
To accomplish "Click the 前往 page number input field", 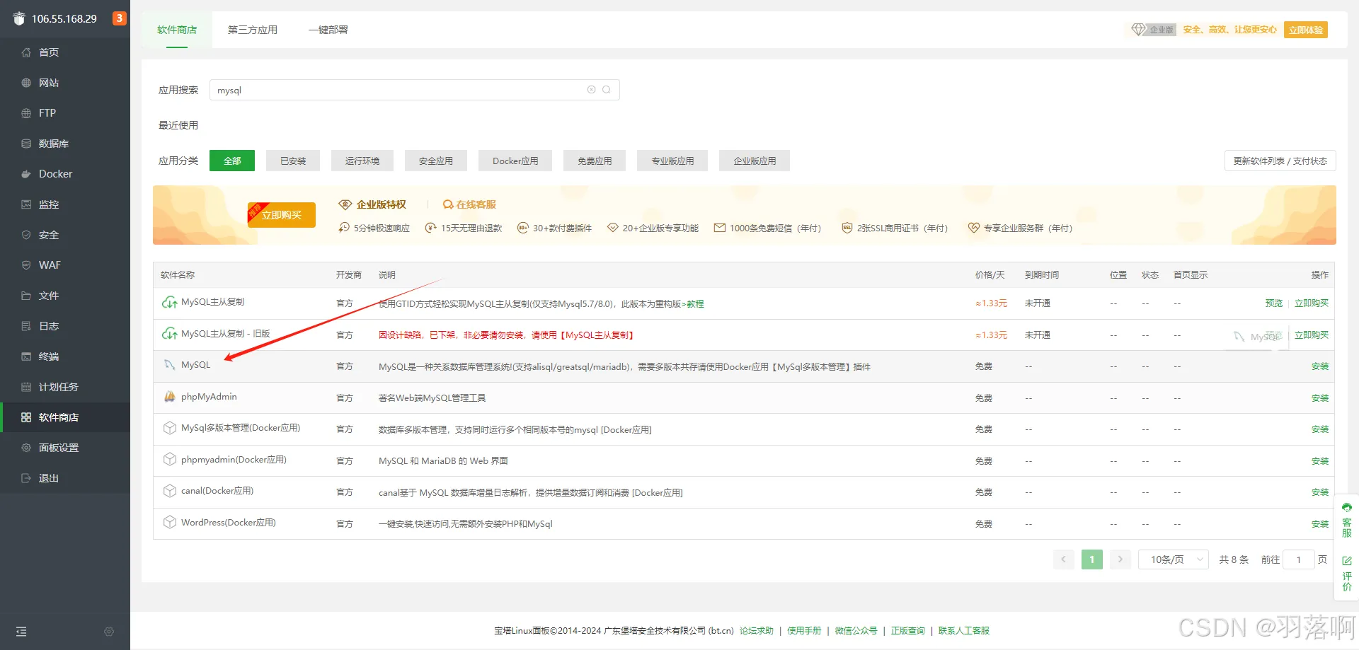I will 1299,559.
